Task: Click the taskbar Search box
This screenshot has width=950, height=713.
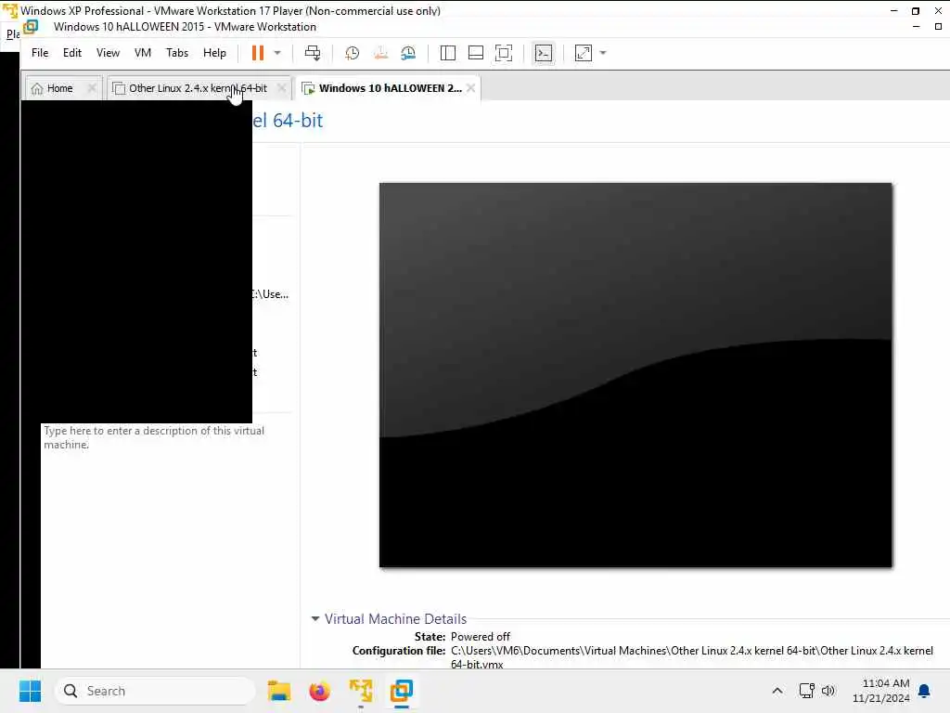Action: point(155,691)
